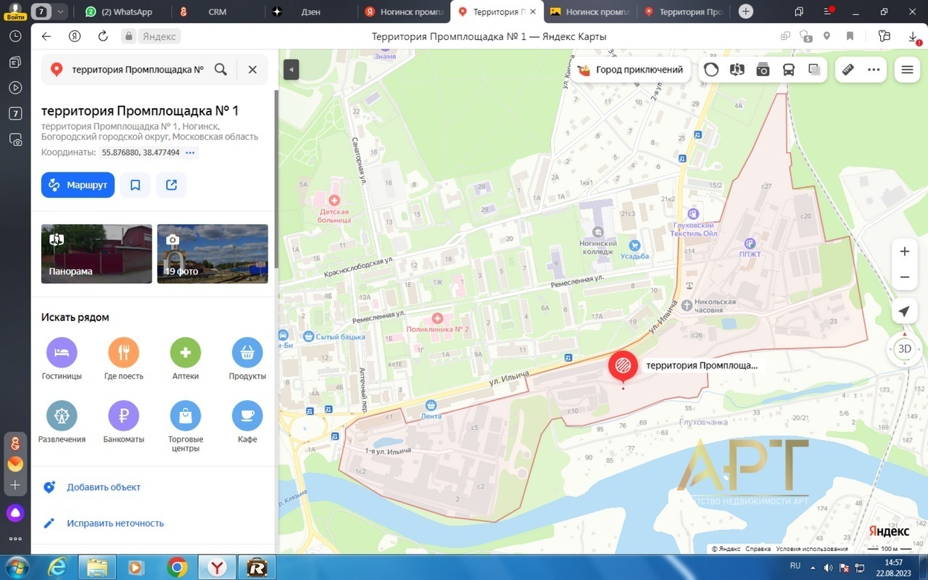Toggle the photos layer icon
Viewport: 928px width, 580px height.
(x=763, y=70)
